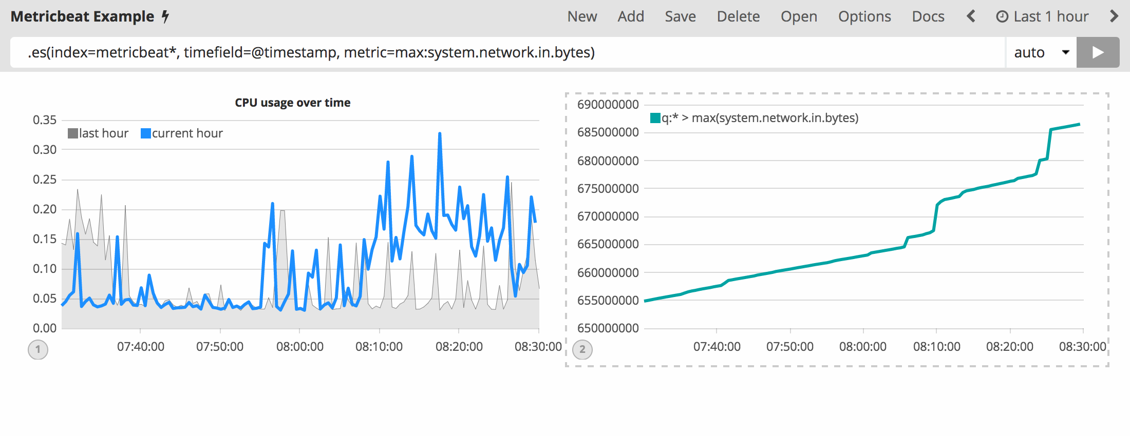Open the auto interval dropdown
The image size is (1130, 436).
1041,52
